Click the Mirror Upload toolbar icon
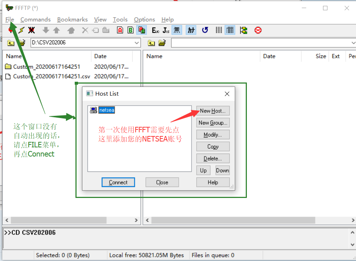Screen dimensions: 356x261 [71, 30]
